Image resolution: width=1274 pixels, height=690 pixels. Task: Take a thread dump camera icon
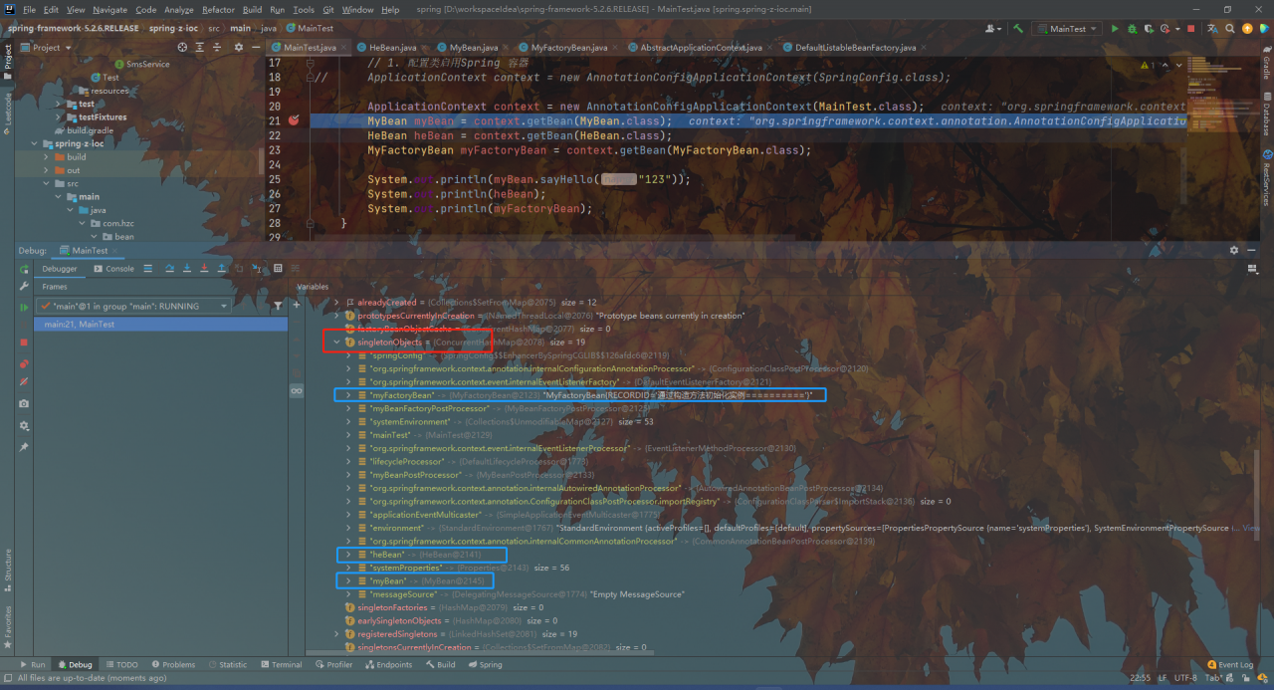tap(24, 404)
